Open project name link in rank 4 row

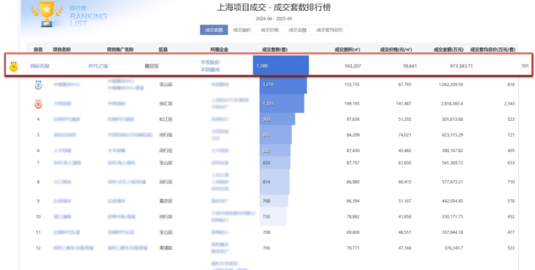click(x=67, y=119)
